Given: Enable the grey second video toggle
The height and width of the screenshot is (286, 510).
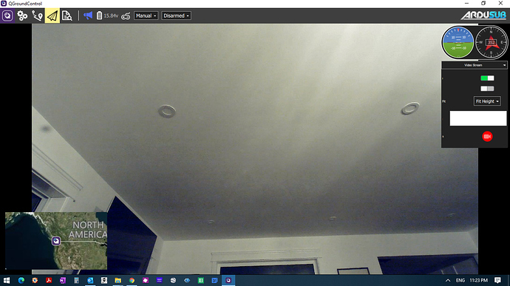Looking at the screenshot, I should point(487,89).
